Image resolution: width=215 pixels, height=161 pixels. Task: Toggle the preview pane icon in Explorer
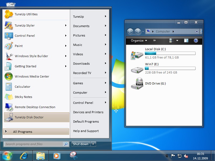[x=186, y=41]
